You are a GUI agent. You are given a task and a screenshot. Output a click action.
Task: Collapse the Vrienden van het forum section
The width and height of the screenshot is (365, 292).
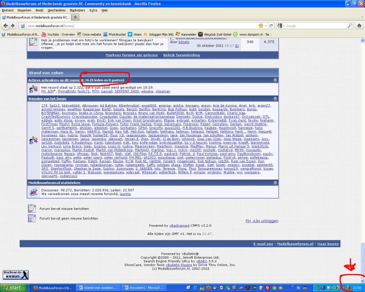coord(275,99)
